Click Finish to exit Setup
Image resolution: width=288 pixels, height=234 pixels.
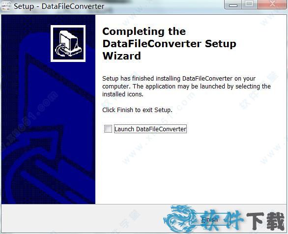tap(209, 219)
